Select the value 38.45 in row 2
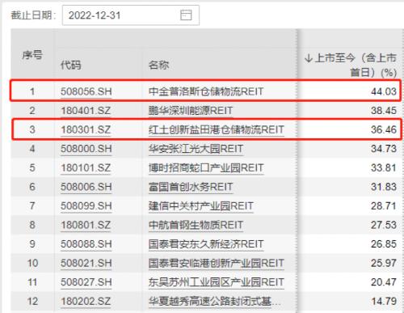Screen dimensions: 404x313 click(384, 111)
